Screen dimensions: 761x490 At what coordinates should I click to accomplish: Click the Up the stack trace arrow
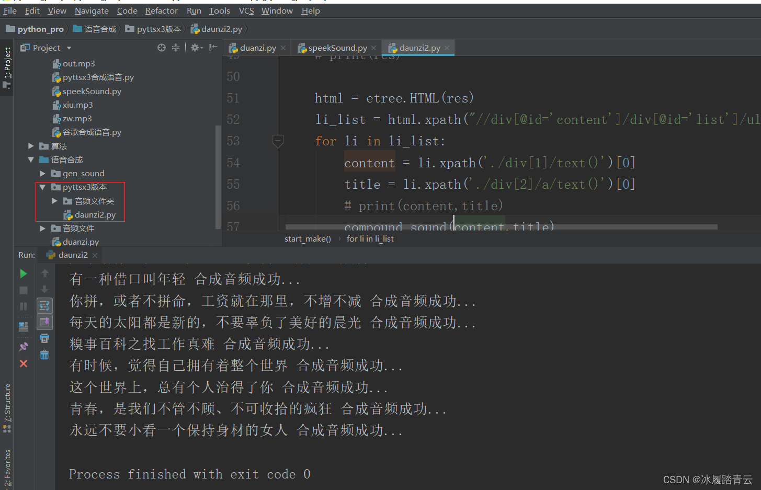tap(44, 273)
